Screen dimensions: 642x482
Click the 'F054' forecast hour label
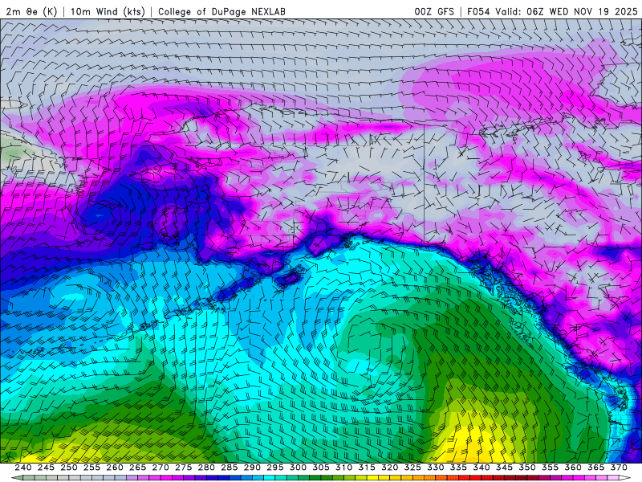click(478, 11)
